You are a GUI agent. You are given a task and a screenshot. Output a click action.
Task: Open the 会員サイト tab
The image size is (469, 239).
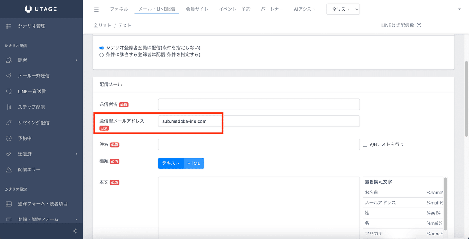[197, 9]
